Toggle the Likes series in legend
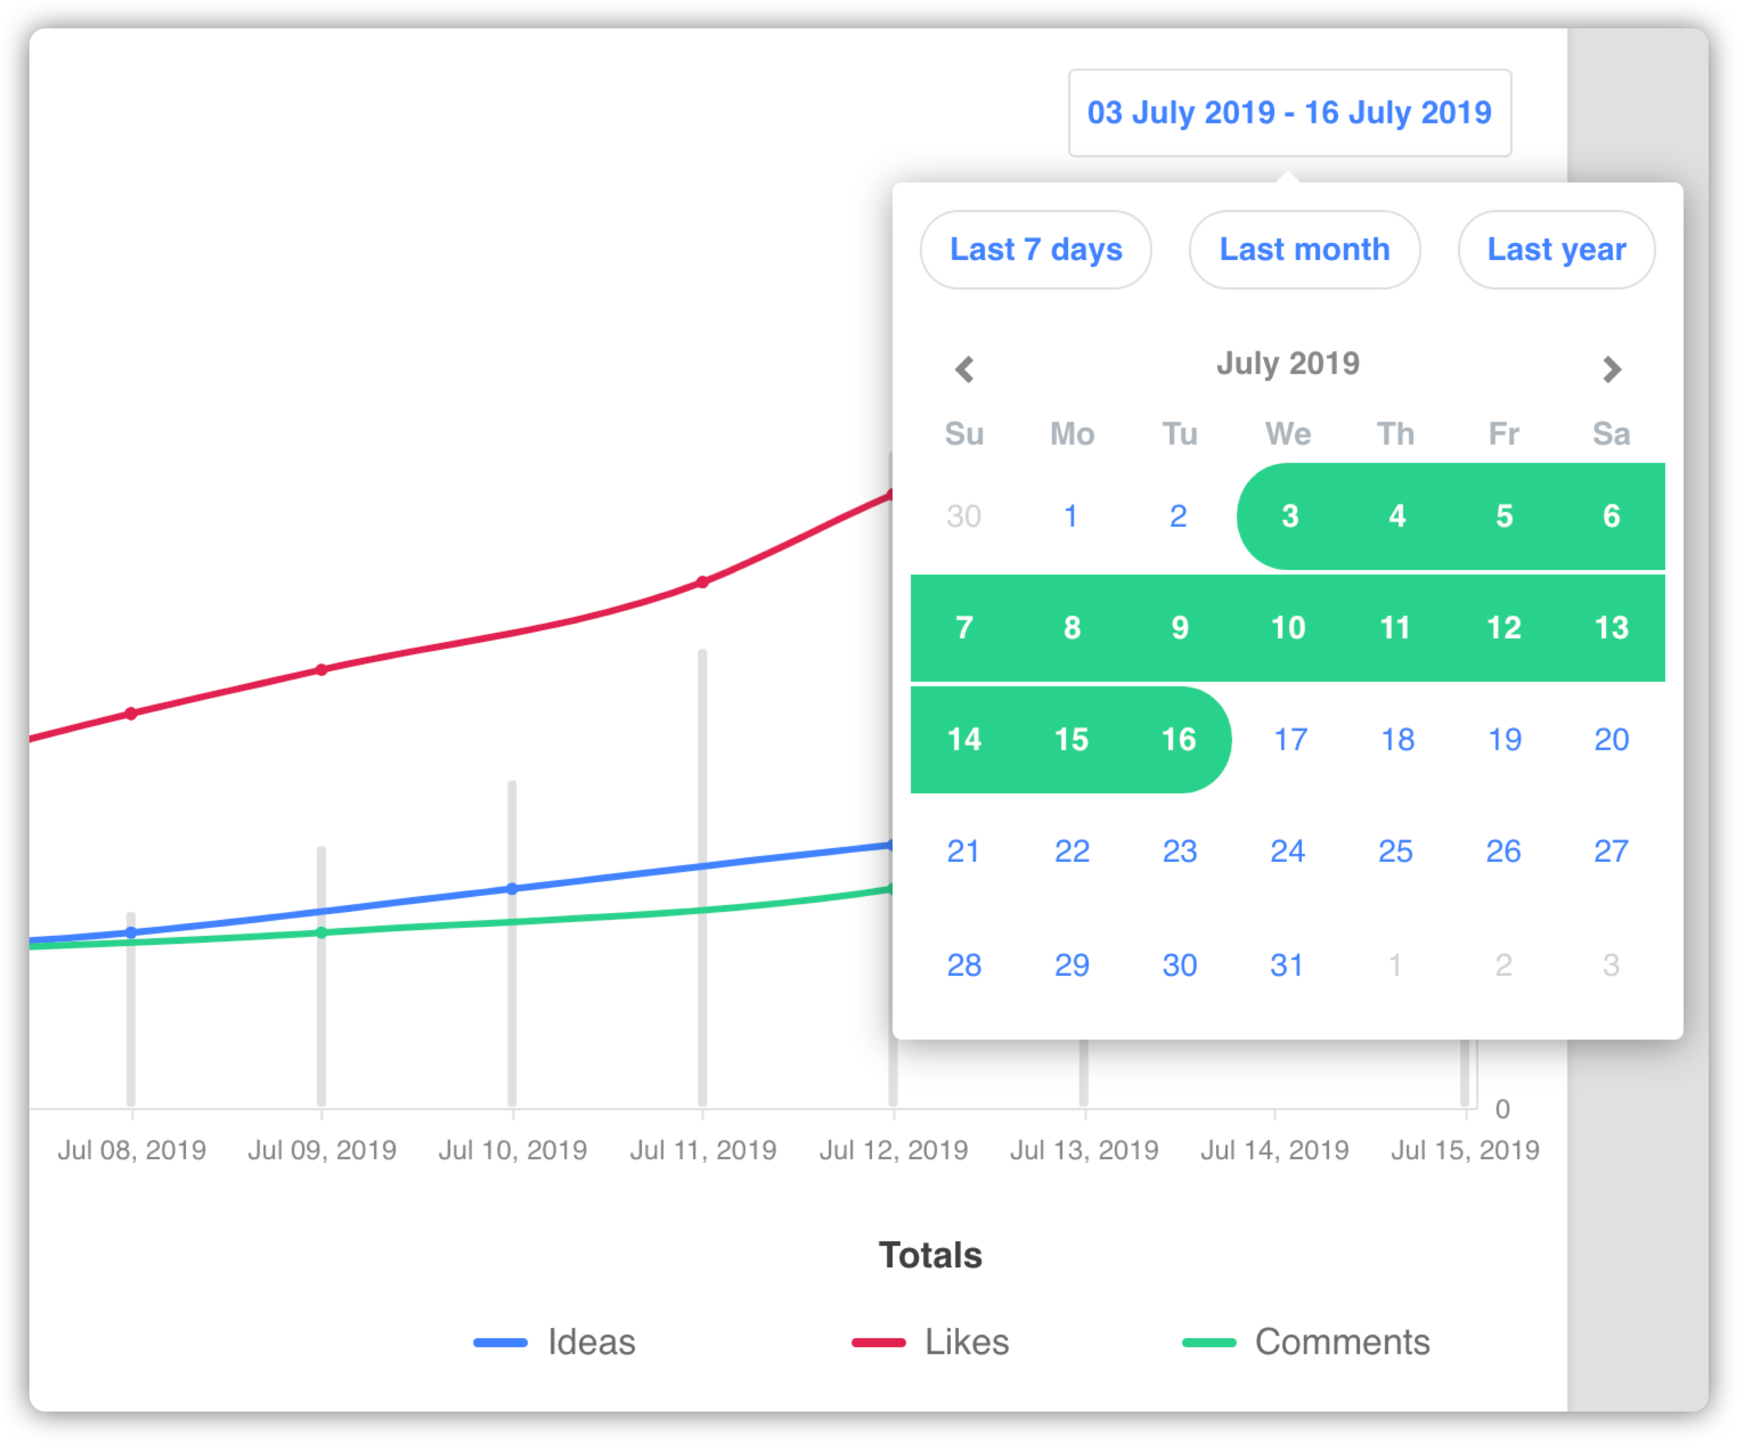 [930, 1342]
